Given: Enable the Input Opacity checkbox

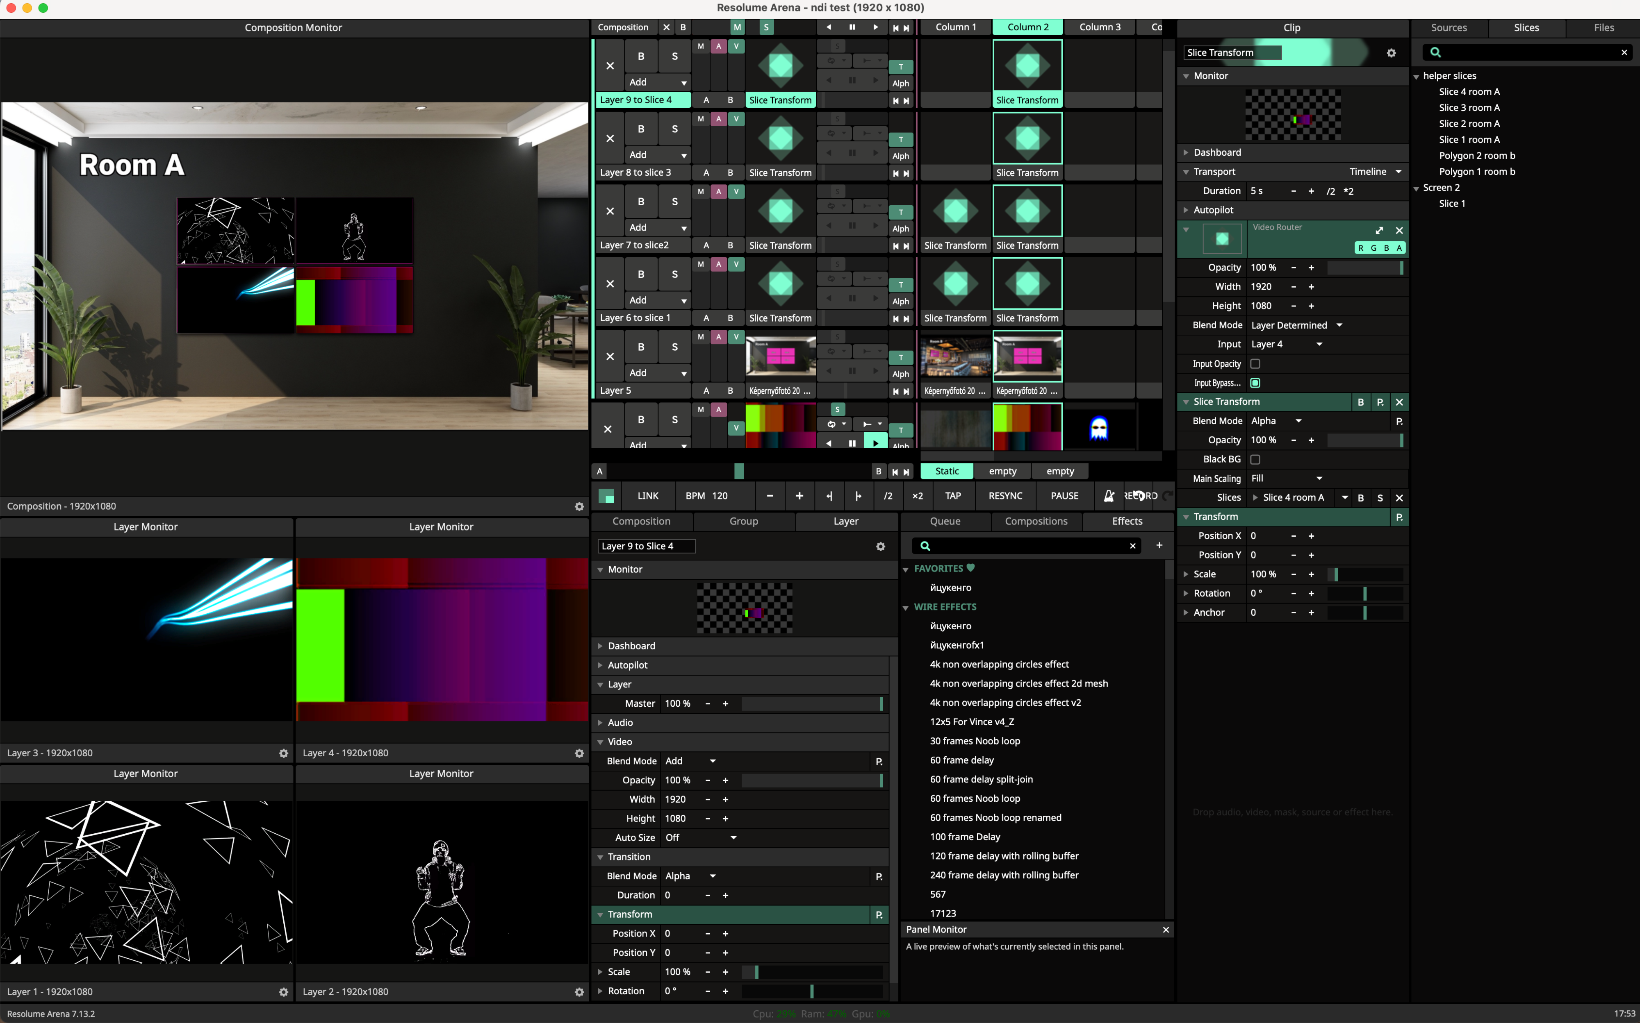Looking at the screenshot, I should (1255, 364).
